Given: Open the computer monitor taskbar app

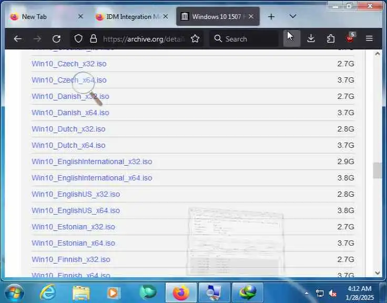Looking at the screenshot, I should 214,293.
